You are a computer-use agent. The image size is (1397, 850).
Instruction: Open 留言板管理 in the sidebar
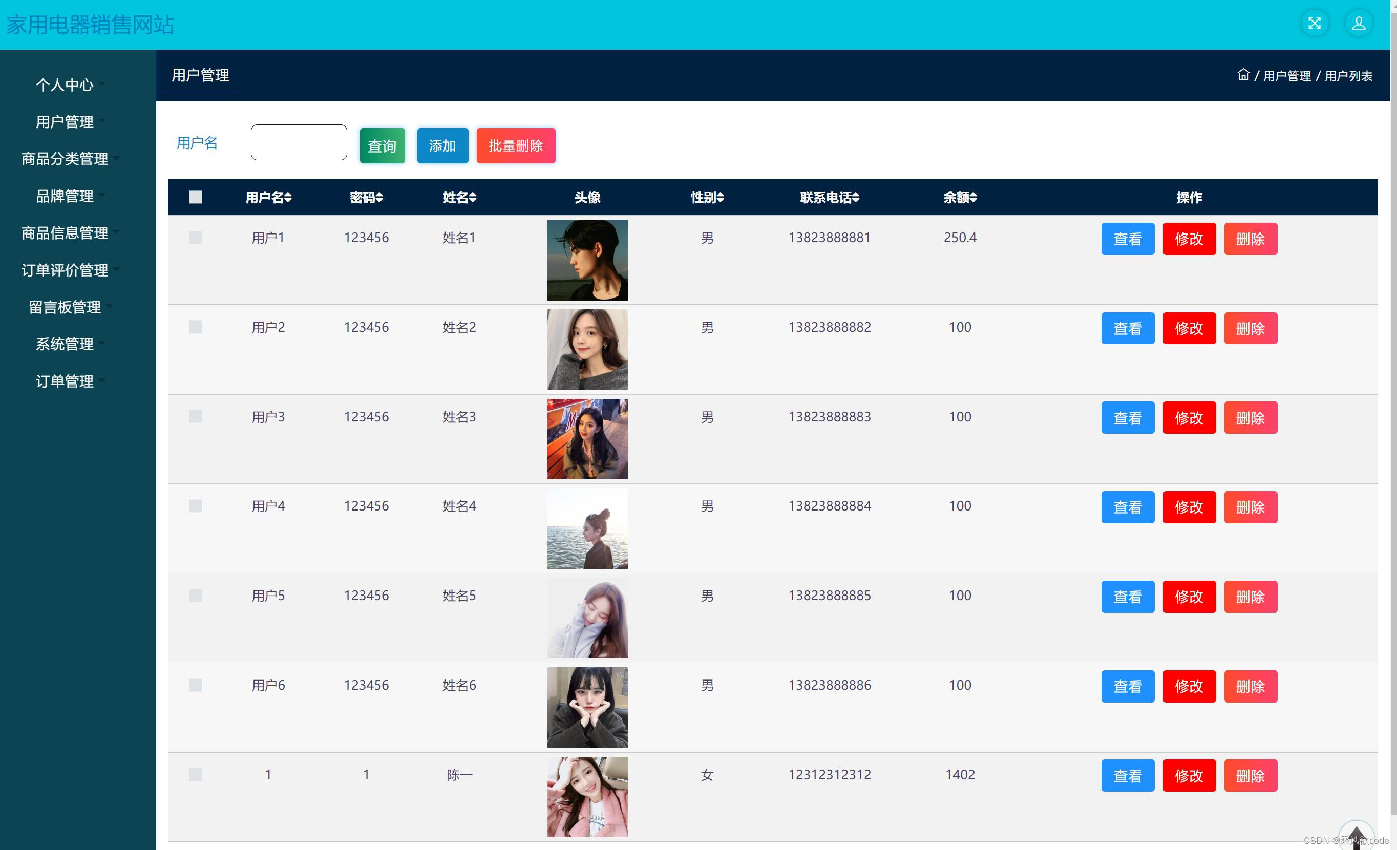click(x=65, y=307)
